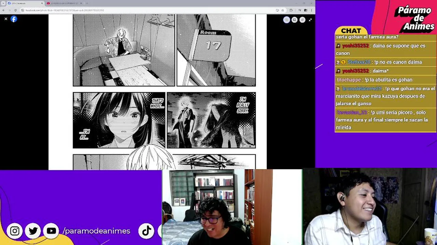Screen dimensions: 437x245
Task: Click yoshi35252's 'daima*' message
Action: [385, 71]
